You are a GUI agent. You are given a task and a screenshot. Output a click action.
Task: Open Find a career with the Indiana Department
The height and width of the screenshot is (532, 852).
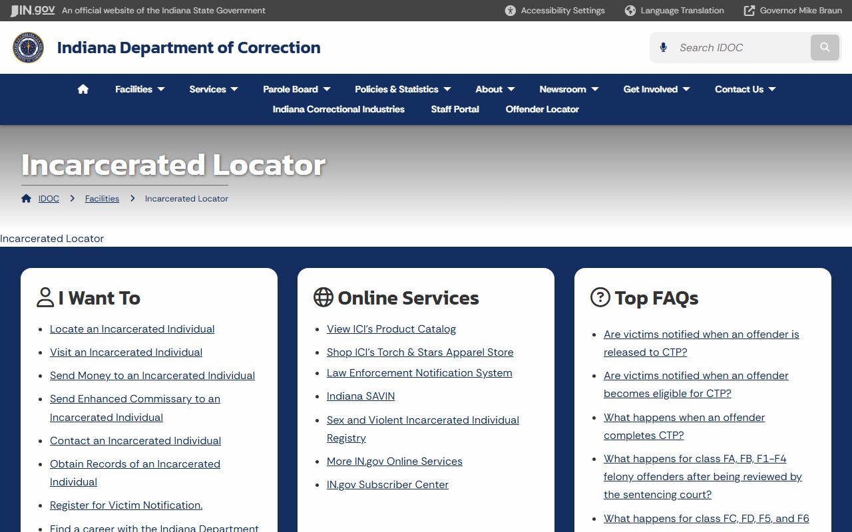(154, 528)
